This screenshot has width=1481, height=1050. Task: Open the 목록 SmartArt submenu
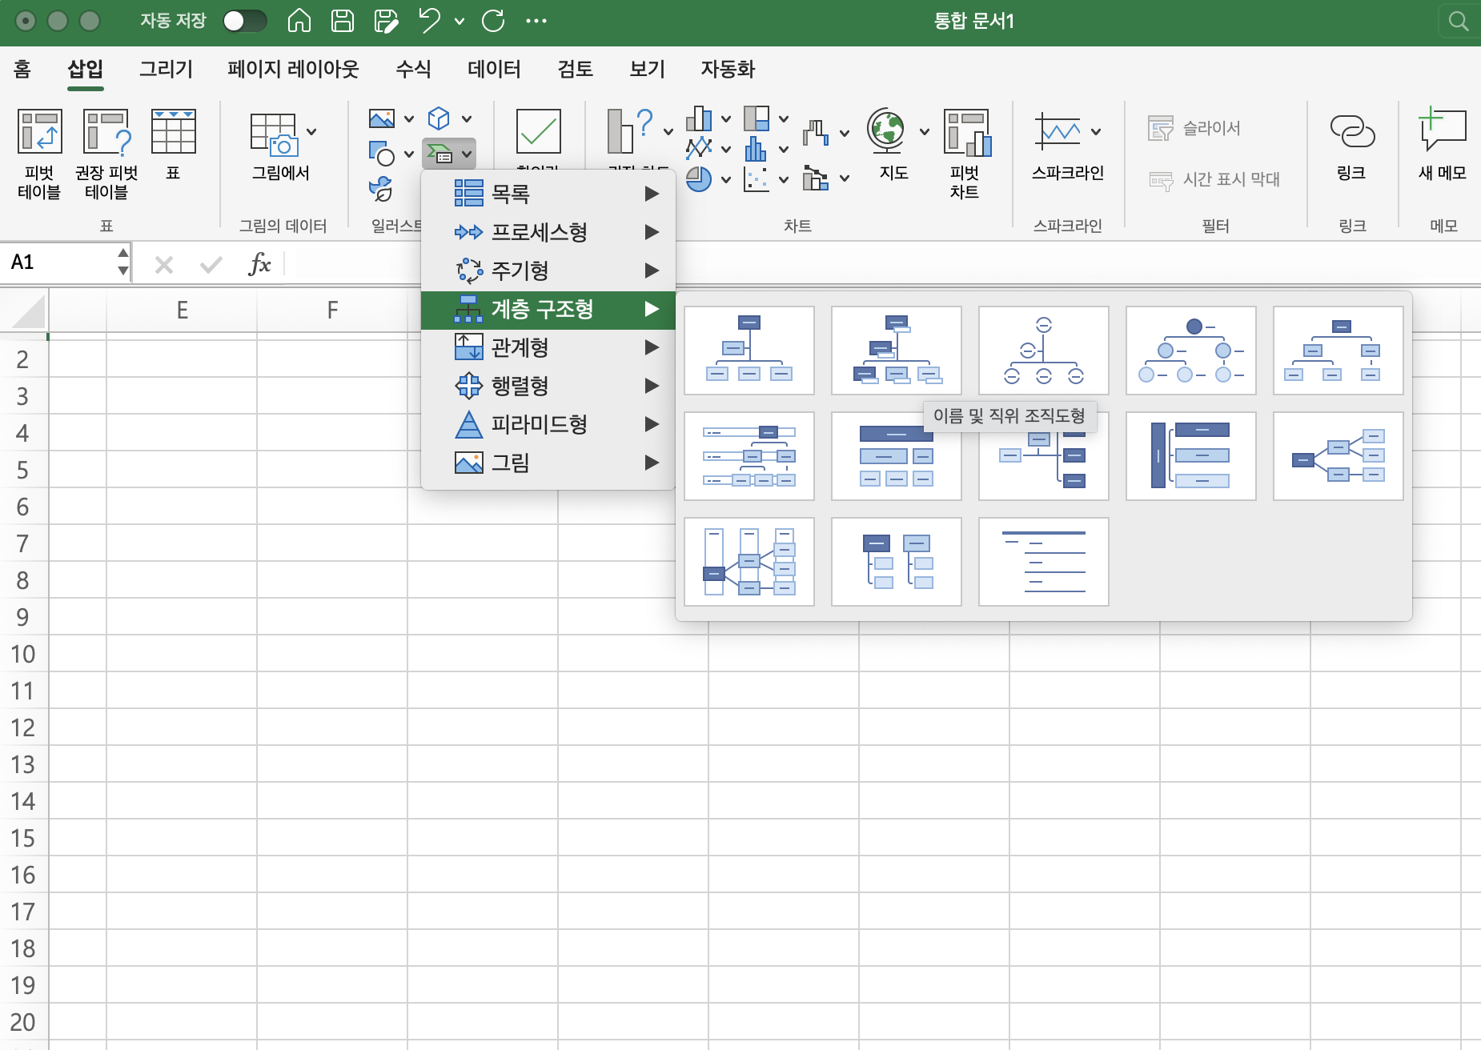548,194
